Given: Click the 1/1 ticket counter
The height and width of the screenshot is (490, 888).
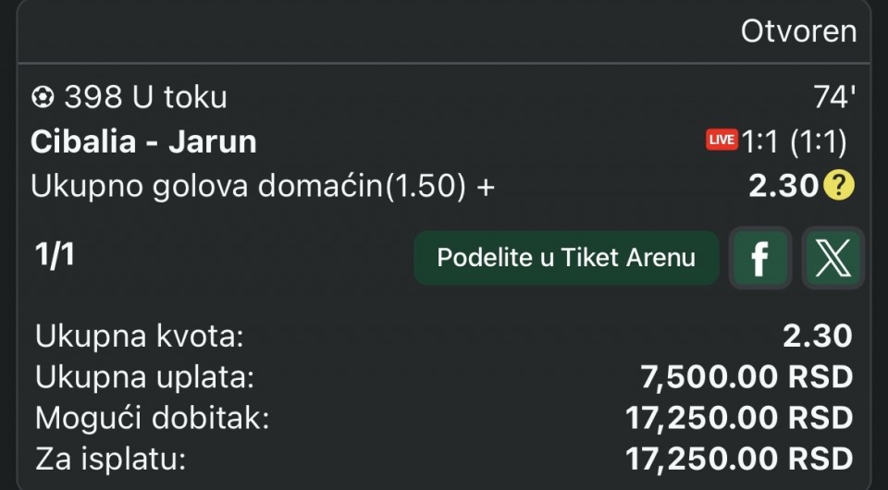Looking at the screenshot, I should pos(55,256).
